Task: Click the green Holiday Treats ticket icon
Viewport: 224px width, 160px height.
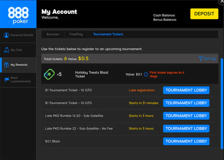Action: point(49,74)
